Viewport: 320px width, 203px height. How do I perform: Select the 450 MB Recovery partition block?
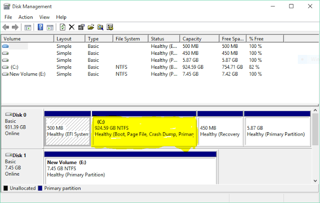click(x=220, y=129)
